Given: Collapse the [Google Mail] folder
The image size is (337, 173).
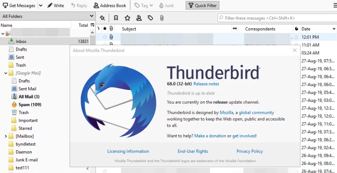Looking at the screenshot, I should click(x=6, y=73).
